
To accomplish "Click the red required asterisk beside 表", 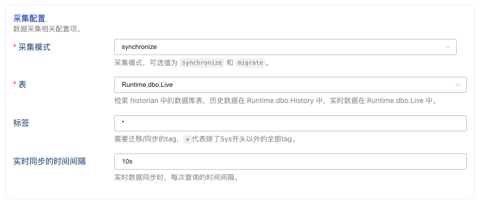I will [x=14, y=85].
